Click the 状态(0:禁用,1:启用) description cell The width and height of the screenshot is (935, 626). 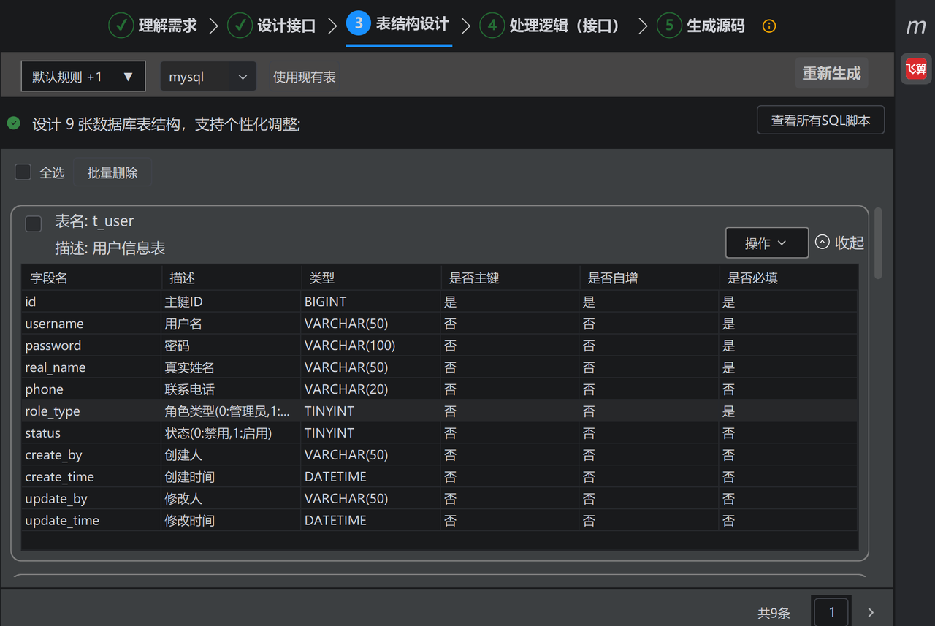[231, 433]
